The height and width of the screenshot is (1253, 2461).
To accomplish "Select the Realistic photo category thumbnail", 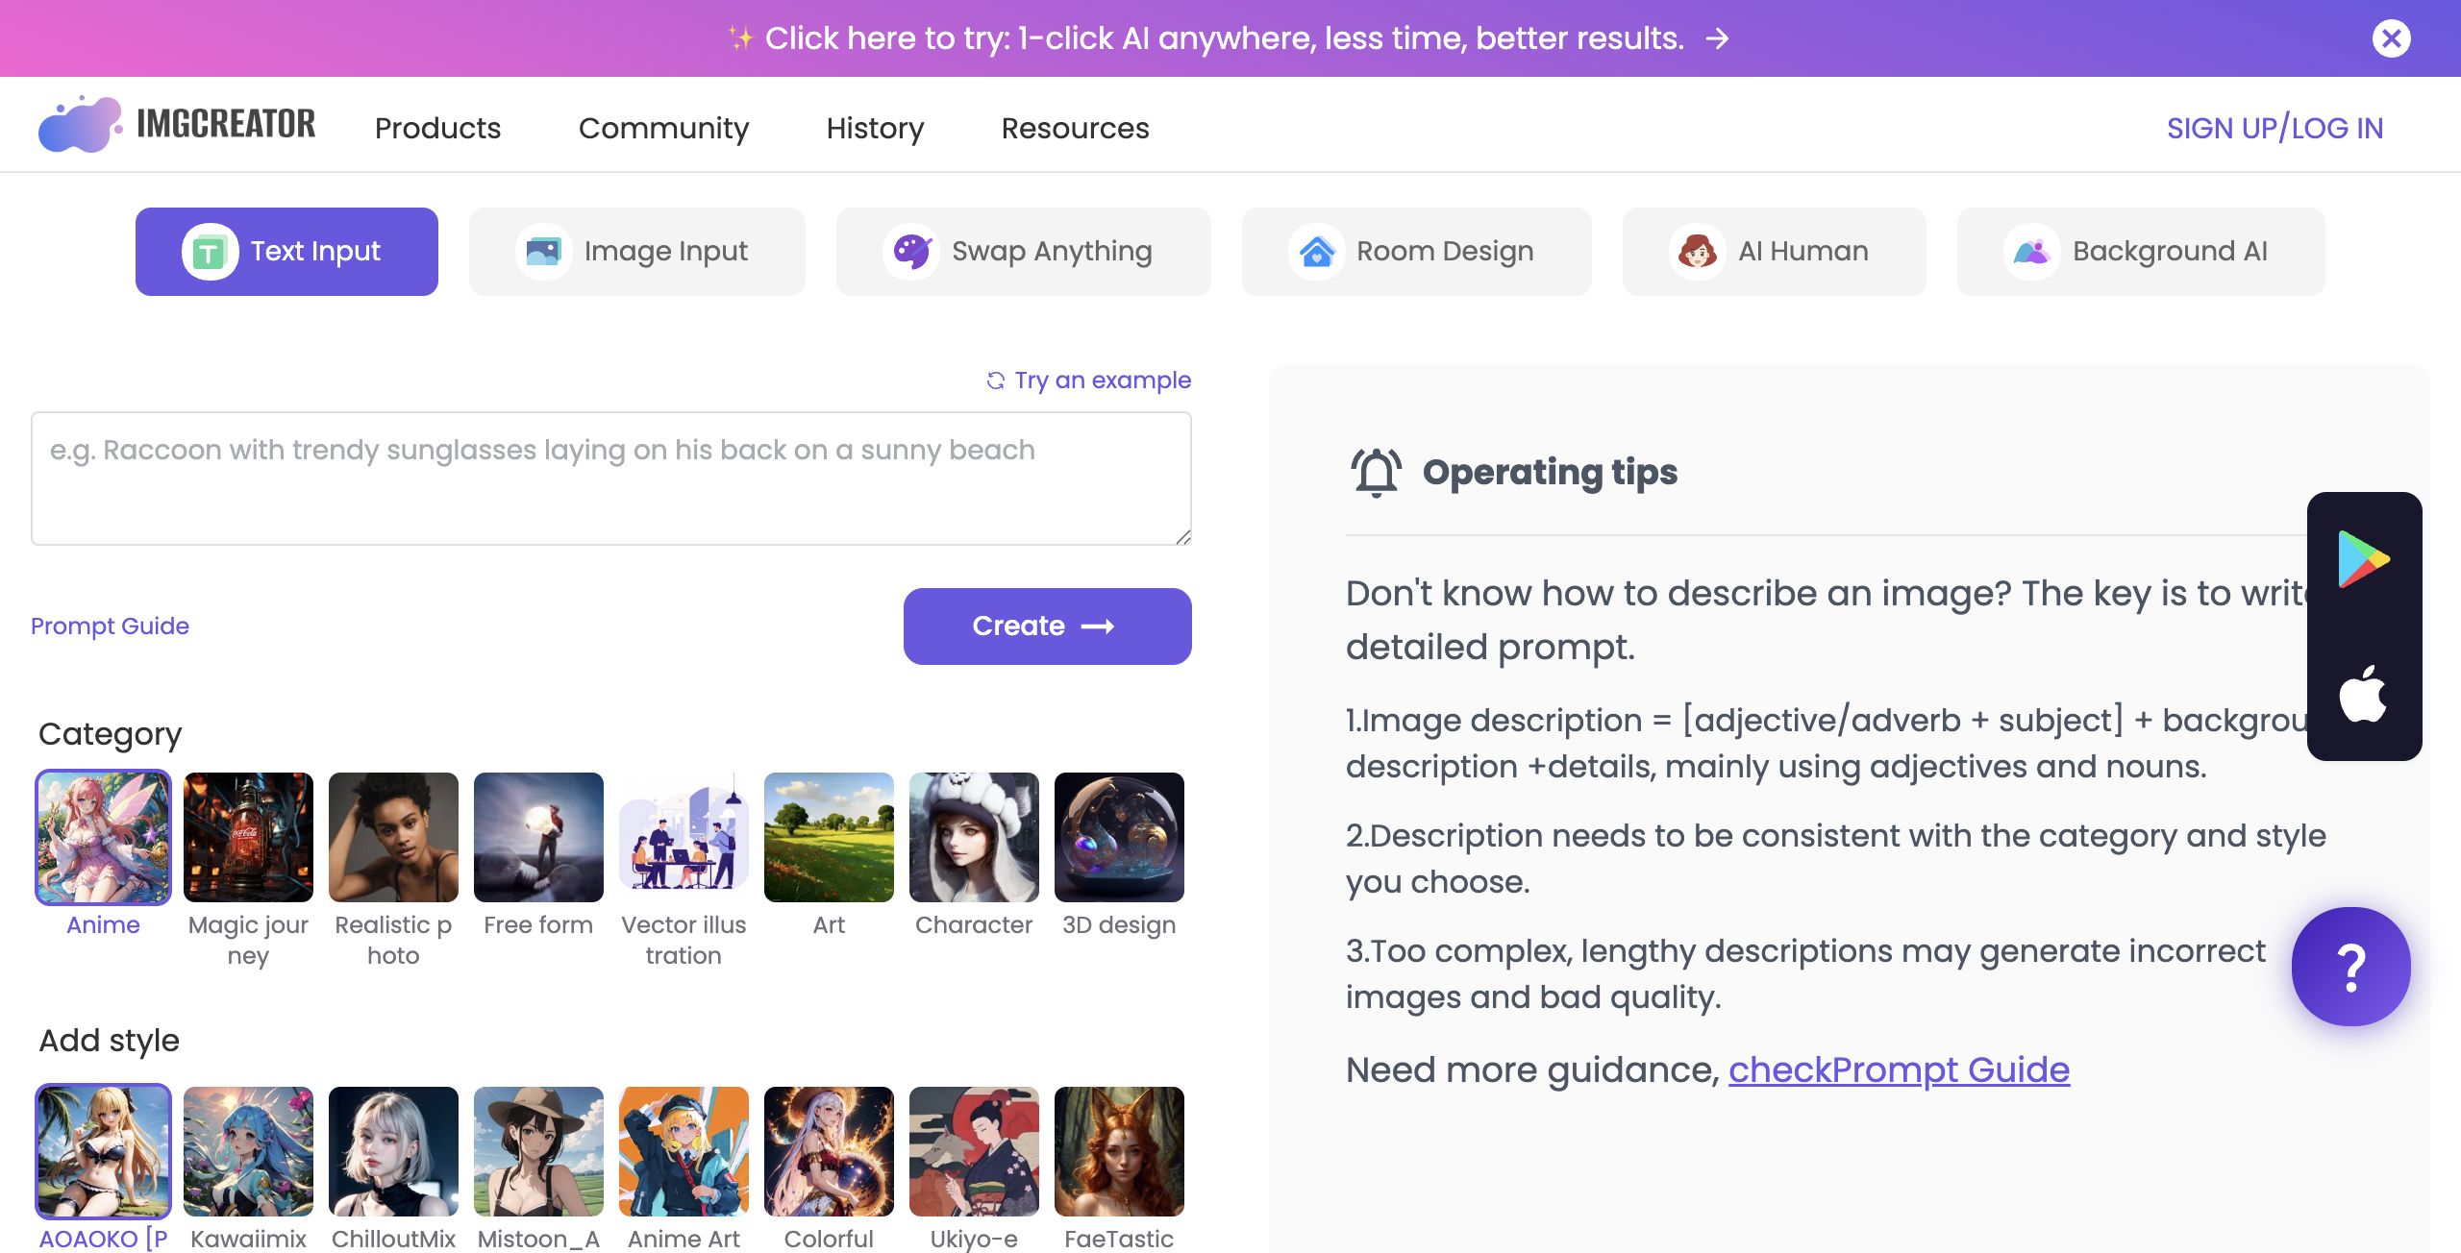I will coord(393,837).
